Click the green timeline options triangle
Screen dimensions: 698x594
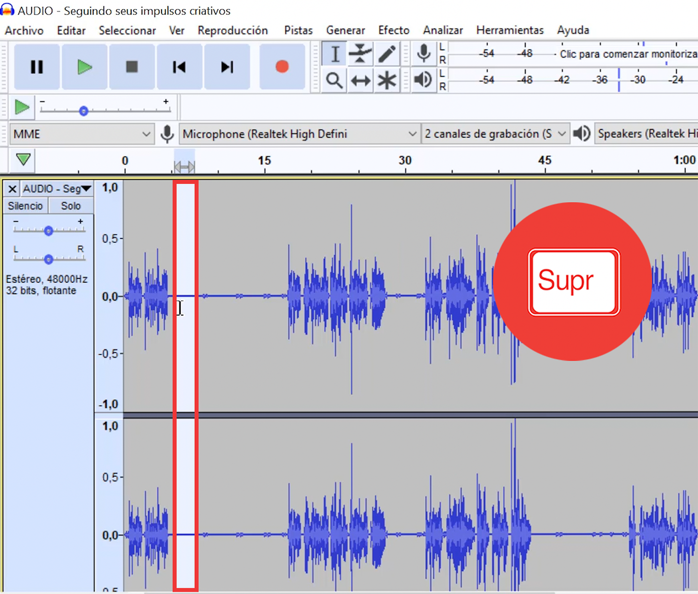(x=23, y=160)
